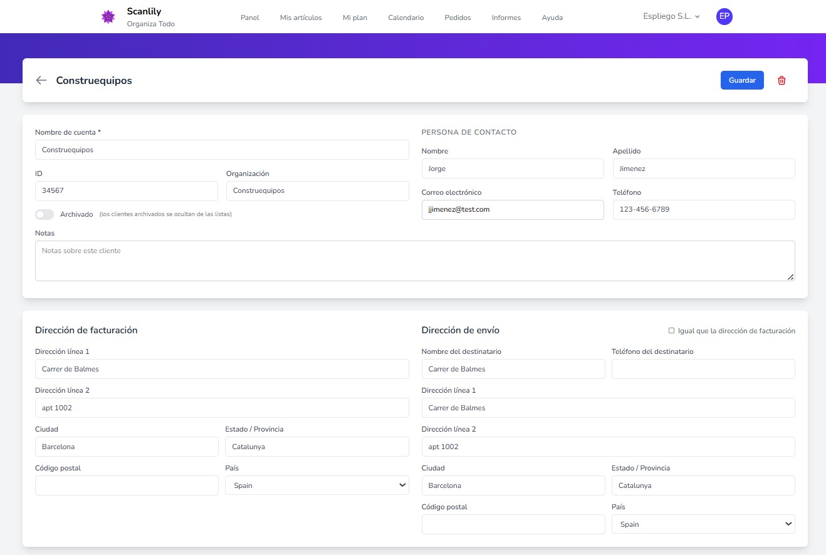Viewport: 826px width, 555px height.
Task: Click the red trash delete icon
Action: point(782,80)
